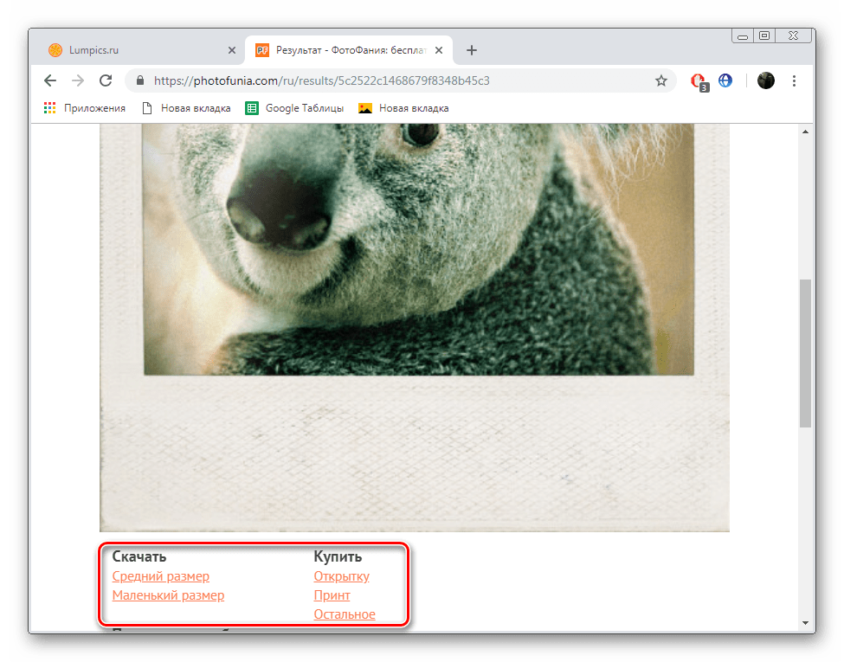Click the address bar URL field
This screenshot has height=662, width=844.
coord(390,80)
